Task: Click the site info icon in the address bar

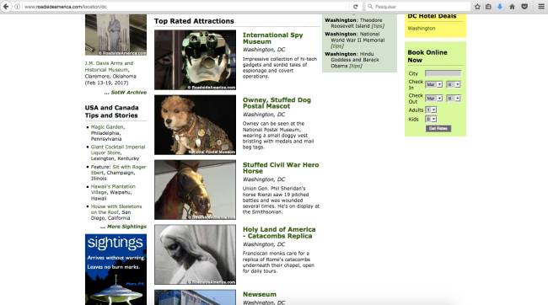Action: 17,7
